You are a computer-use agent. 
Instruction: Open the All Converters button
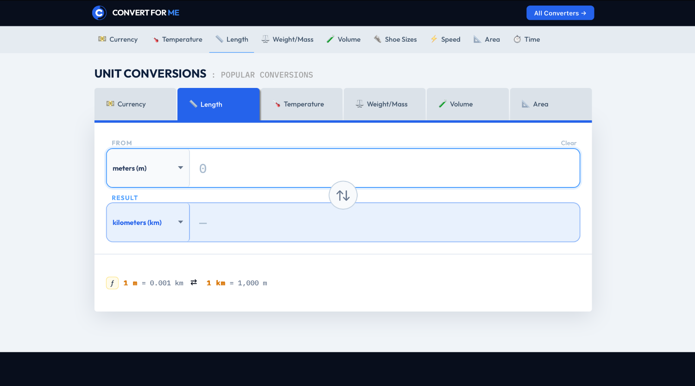tap(560, 13)
